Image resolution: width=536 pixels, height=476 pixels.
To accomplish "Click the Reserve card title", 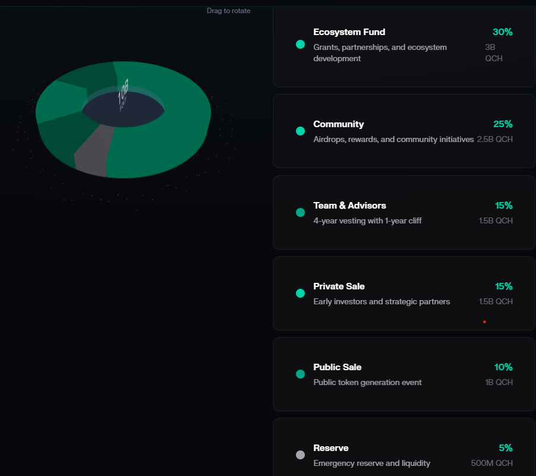I will (x=330, y=448).
